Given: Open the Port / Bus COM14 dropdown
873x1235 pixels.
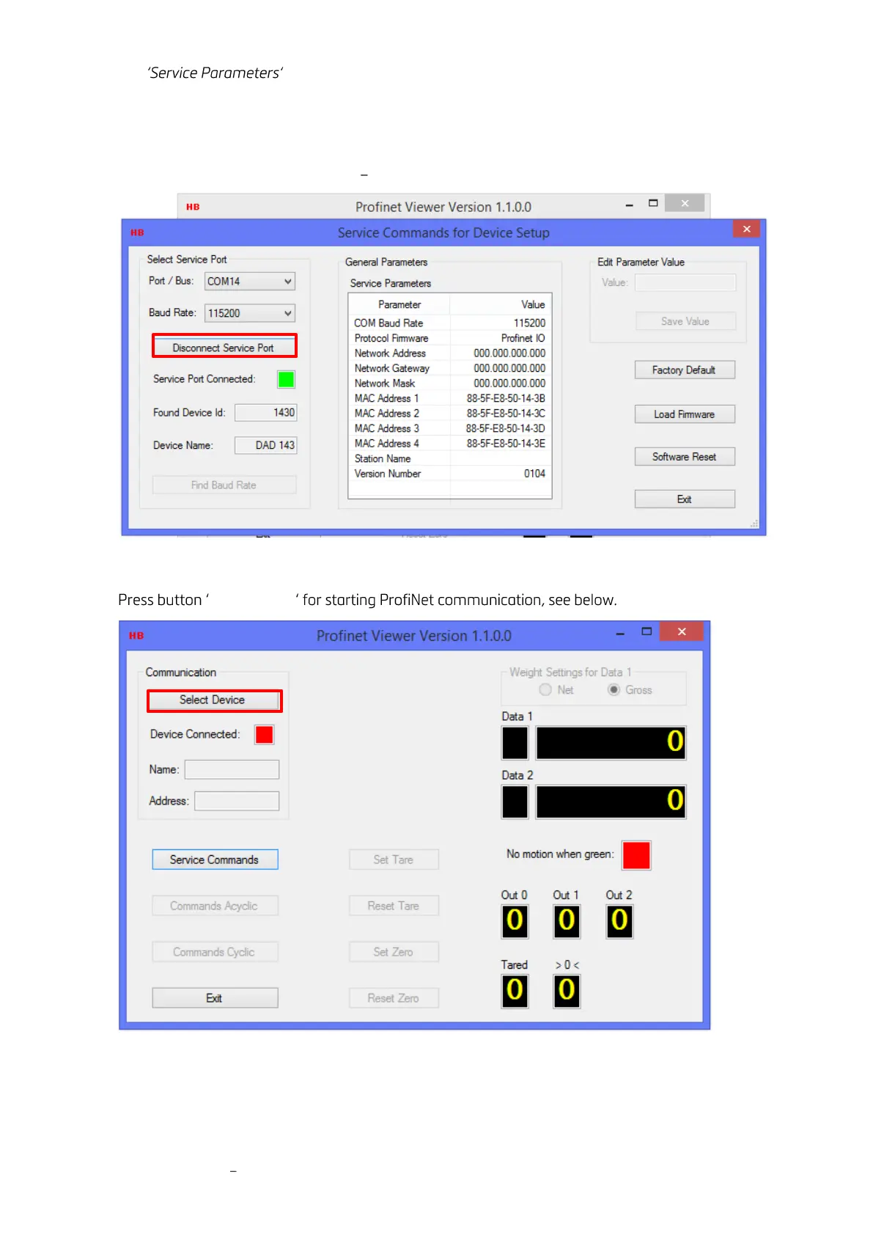Looking at the screenshot, I should pos(249,282).
